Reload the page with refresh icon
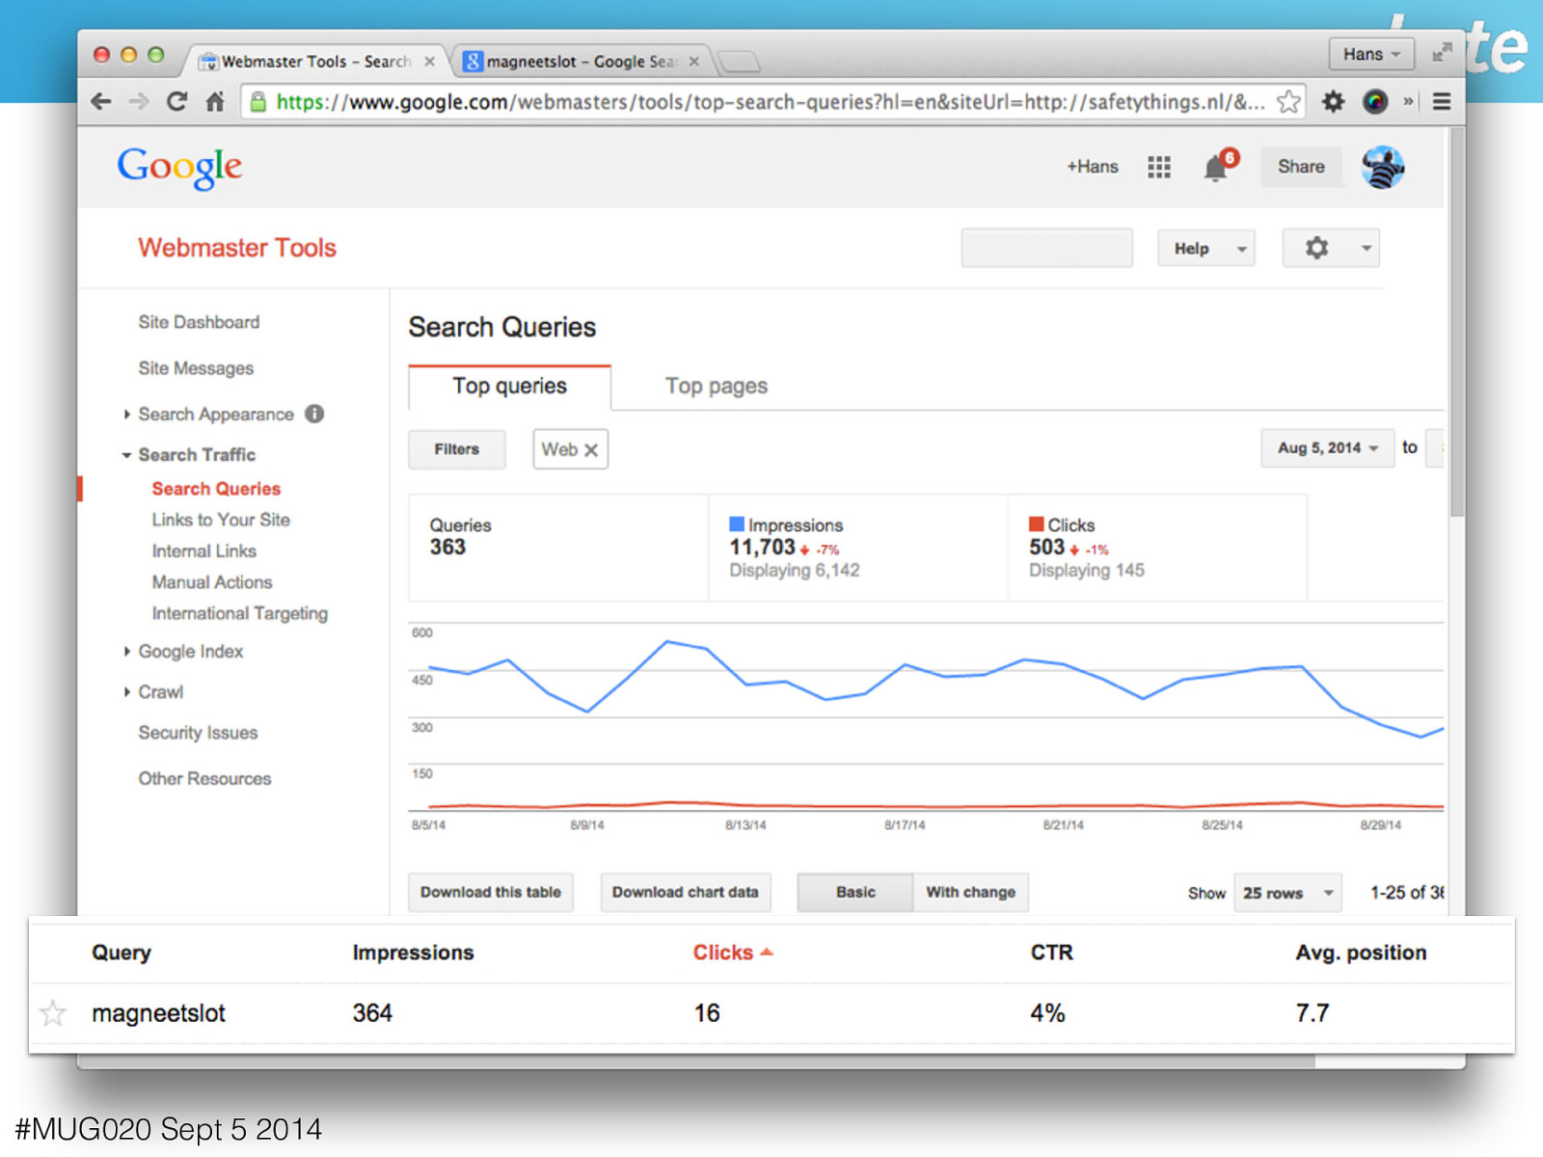This screenshot has height=1157, width=1543. 176,101
